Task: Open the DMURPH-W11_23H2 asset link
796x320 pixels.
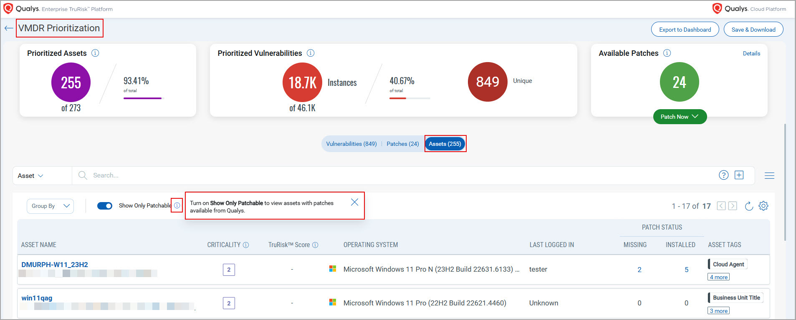Action: coord(55,265)
